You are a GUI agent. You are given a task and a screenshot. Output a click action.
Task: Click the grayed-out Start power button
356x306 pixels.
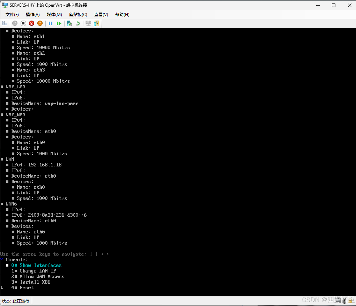(x=15, y=23)
